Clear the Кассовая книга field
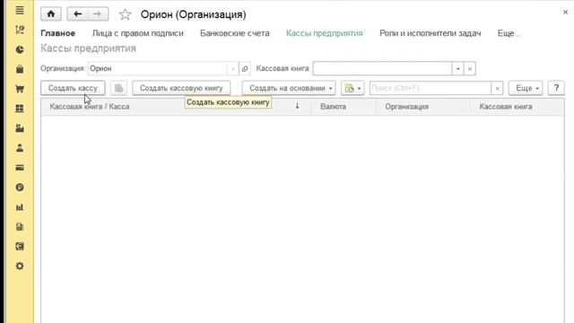This screenshot has width=574, height=323. [470, 68]
